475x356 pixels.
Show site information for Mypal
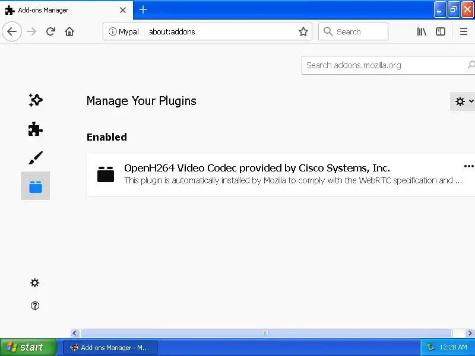click(123, 31)
